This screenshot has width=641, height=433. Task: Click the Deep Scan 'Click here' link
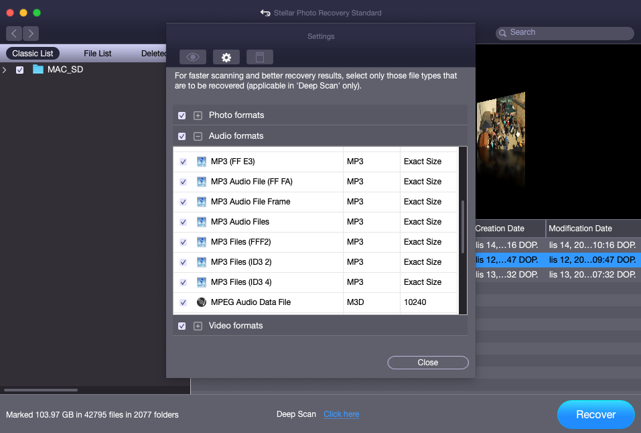tap(341, 414)
